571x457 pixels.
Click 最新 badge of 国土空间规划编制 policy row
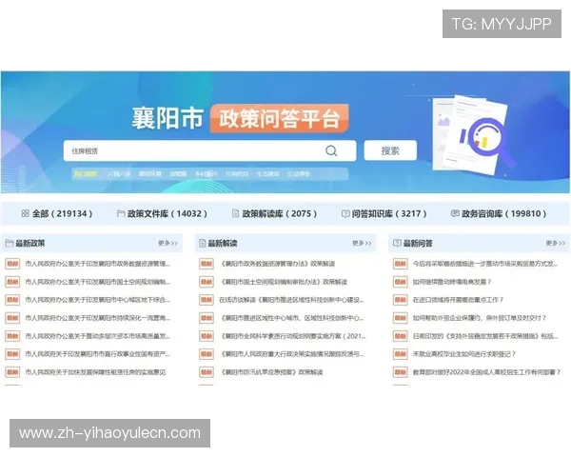pyautogui.click(x=12, y=282)
